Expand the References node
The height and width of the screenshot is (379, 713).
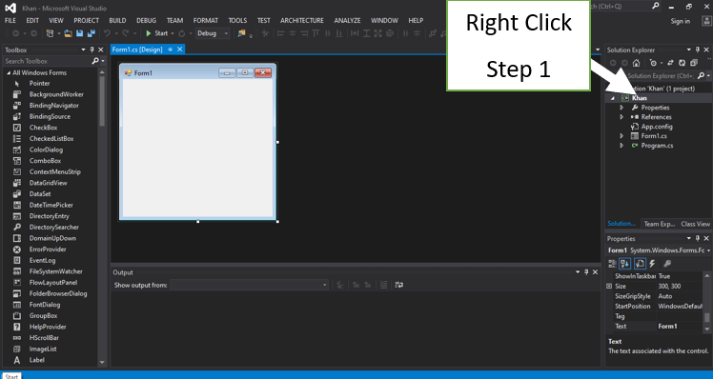coord(621,117)
